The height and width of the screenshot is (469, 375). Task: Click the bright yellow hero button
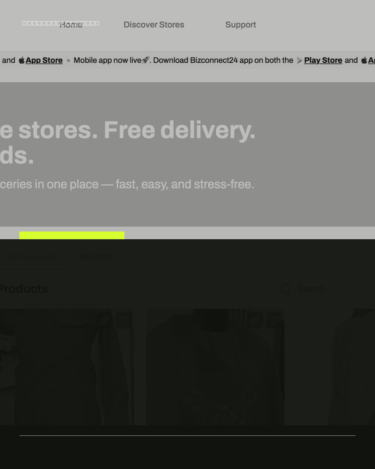72,235
